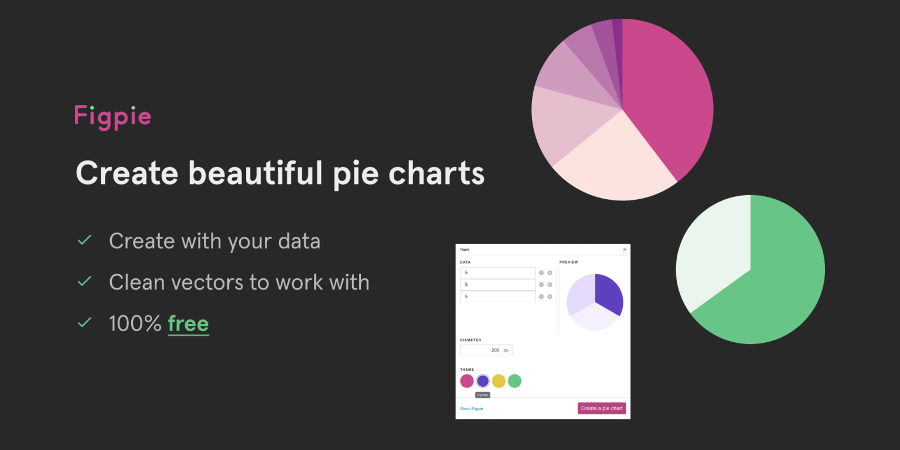Click the underlined "free" link
900x450 pixels.
[188, 323]
